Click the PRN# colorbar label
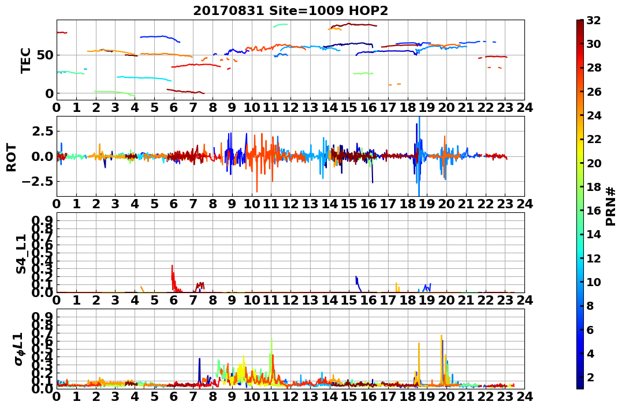Screen dimensions: 622x409 (611, 206)
